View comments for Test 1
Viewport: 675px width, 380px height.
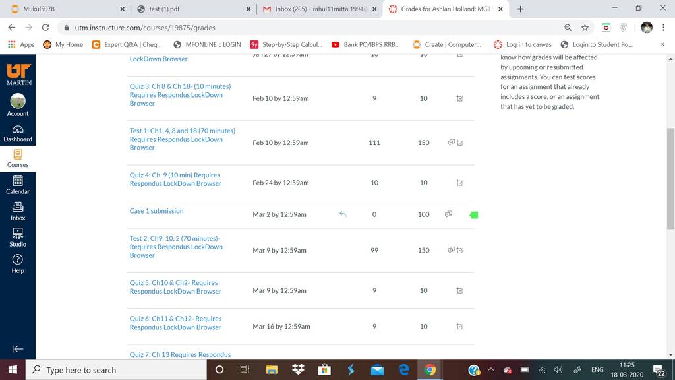point(451,142)
